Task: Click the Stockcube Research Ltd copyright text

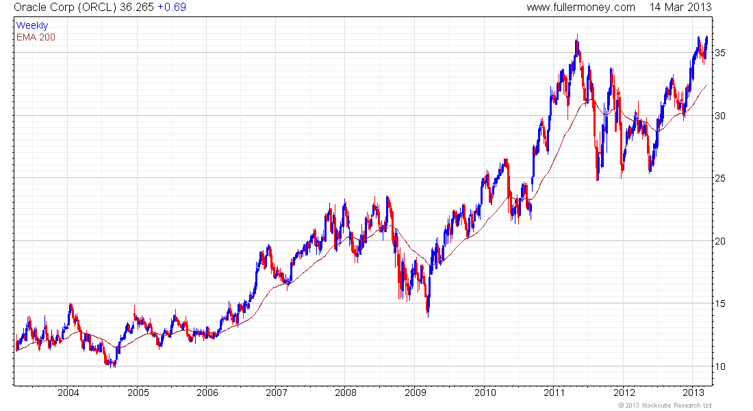Action: (x=665, y=406)
